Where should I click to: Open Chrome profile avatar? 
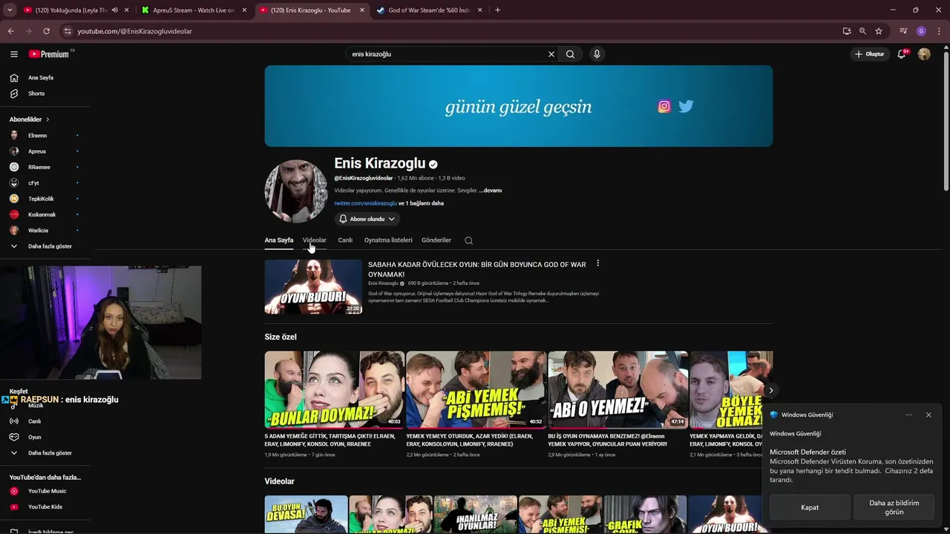pyautogui.click(x=921, y=31)
